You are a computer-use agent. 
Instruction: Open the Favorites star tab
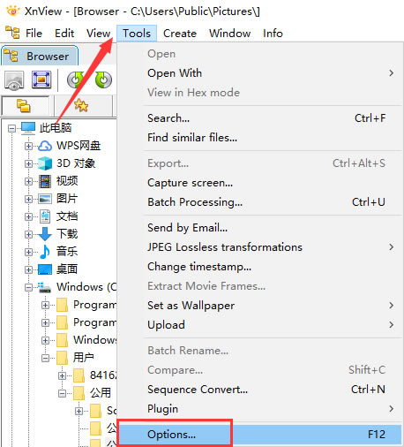(81, 106)
